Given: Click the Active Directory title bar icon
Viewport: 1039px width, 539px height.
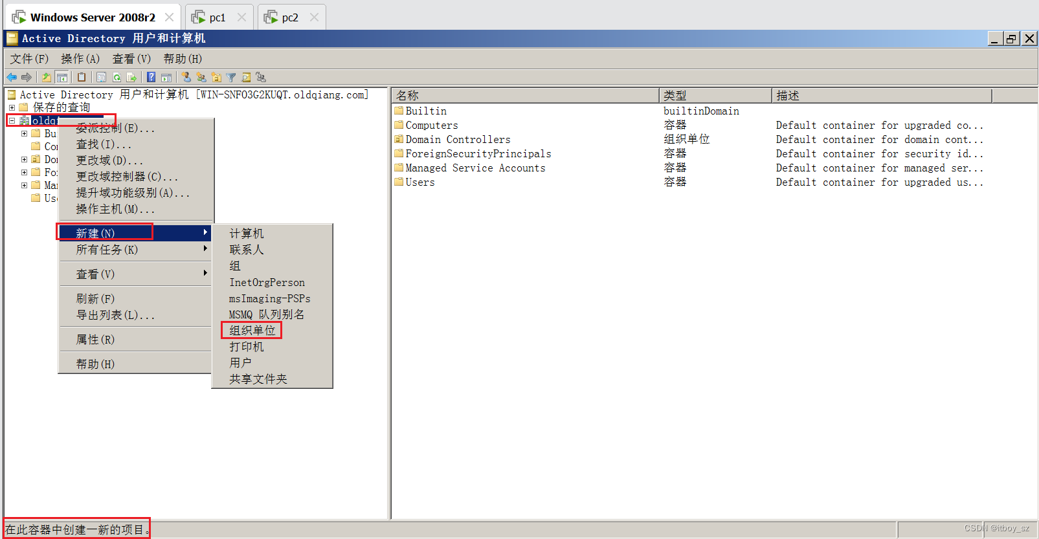Looking at the screenshot, I should click(12, 38).
